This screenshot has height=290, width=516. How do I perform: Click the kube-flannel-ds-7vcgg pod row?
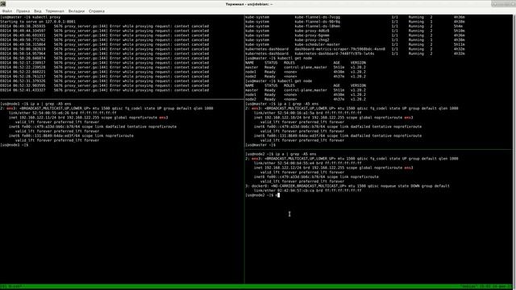tap(355, 17)
